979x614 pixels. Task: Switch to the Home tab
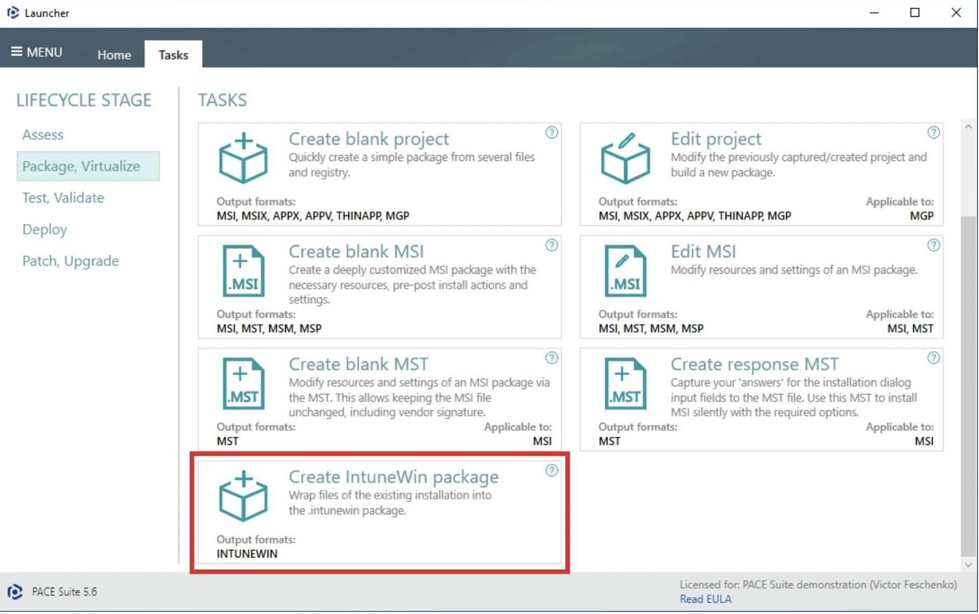(x=114, y=54)
